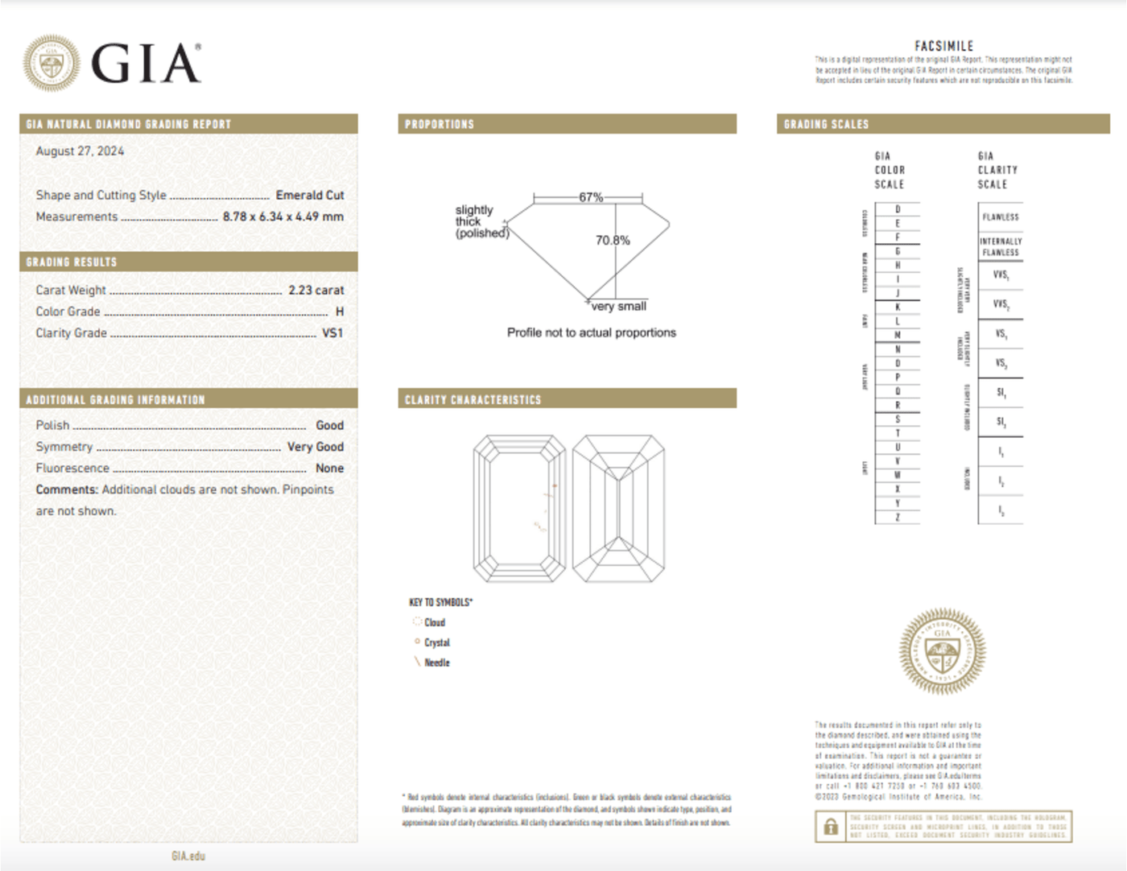The width and height of the screenshot is (1127, 871).
Task: Click the K grade on the color scale
Action: [x=898, y=307]
